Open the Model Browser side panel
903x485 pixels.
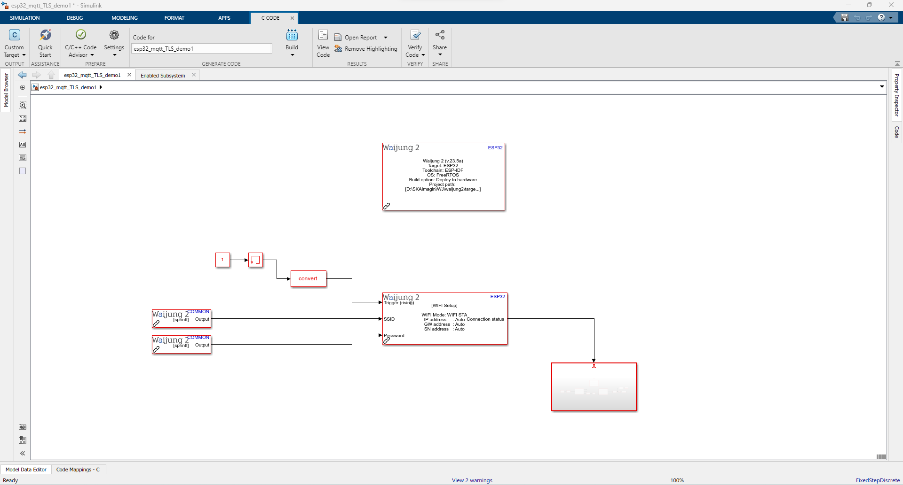coord(6,90)
